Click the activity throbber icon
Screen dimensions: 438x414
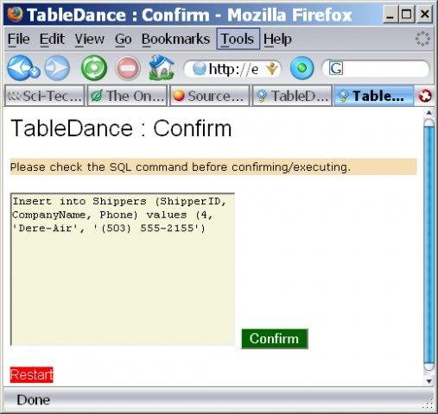pos(422,39)
